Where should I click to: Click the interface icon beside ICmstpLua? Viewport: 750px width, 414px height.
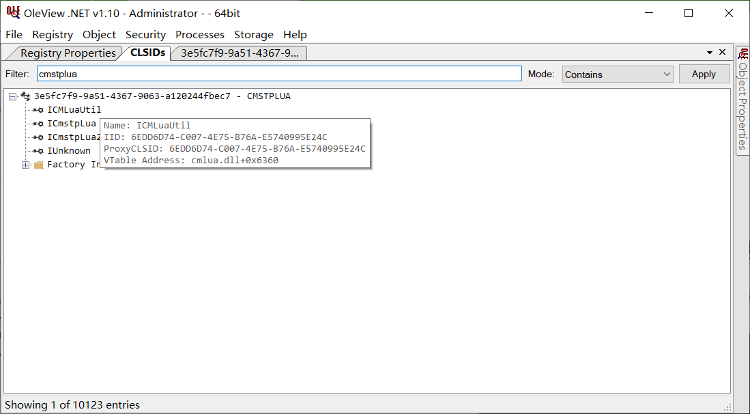[x=38, y=124]
